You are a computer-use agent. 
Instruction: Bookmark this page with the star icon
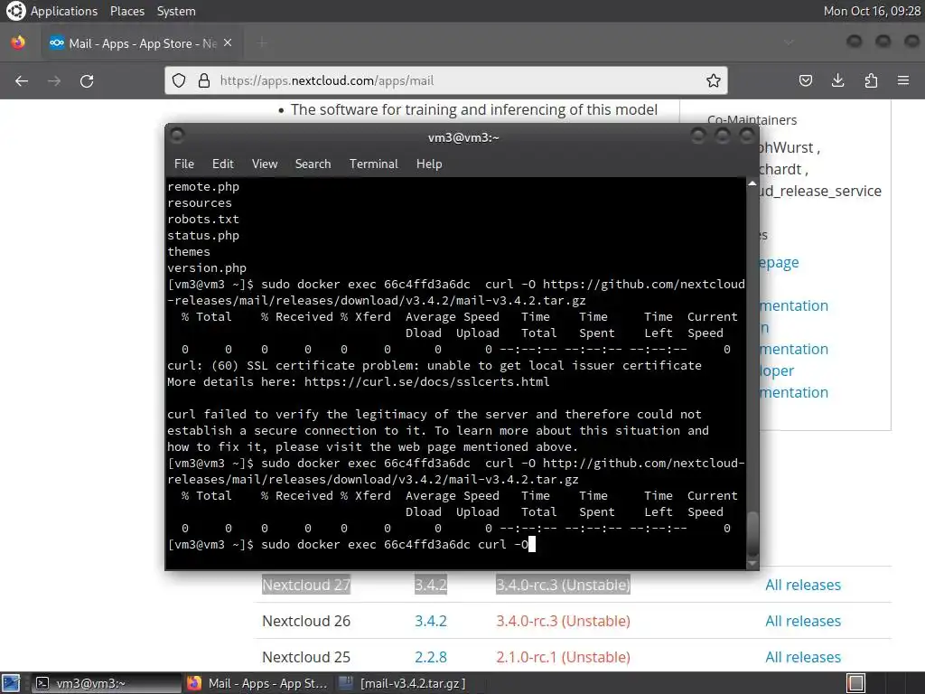click(x=714, y=80)
